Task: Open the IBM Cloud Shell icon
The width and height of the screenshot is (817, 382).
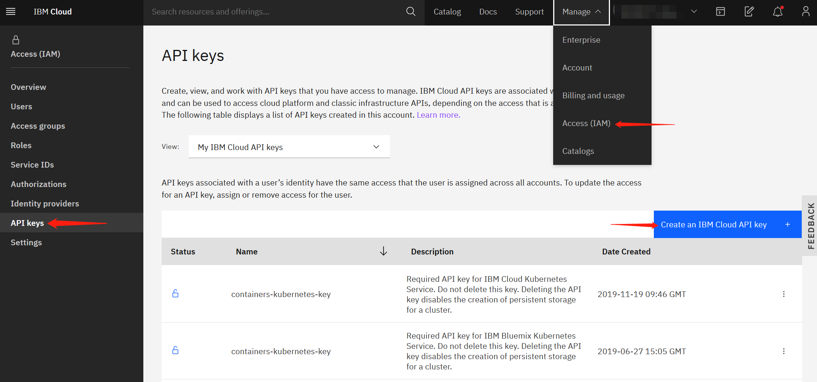Action: pos(721,12)
